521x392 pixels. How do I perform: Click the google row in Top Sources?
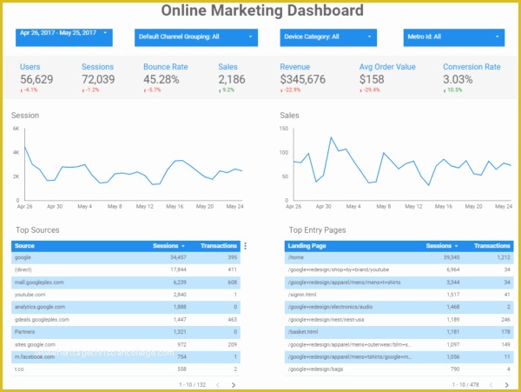point(126,257)
